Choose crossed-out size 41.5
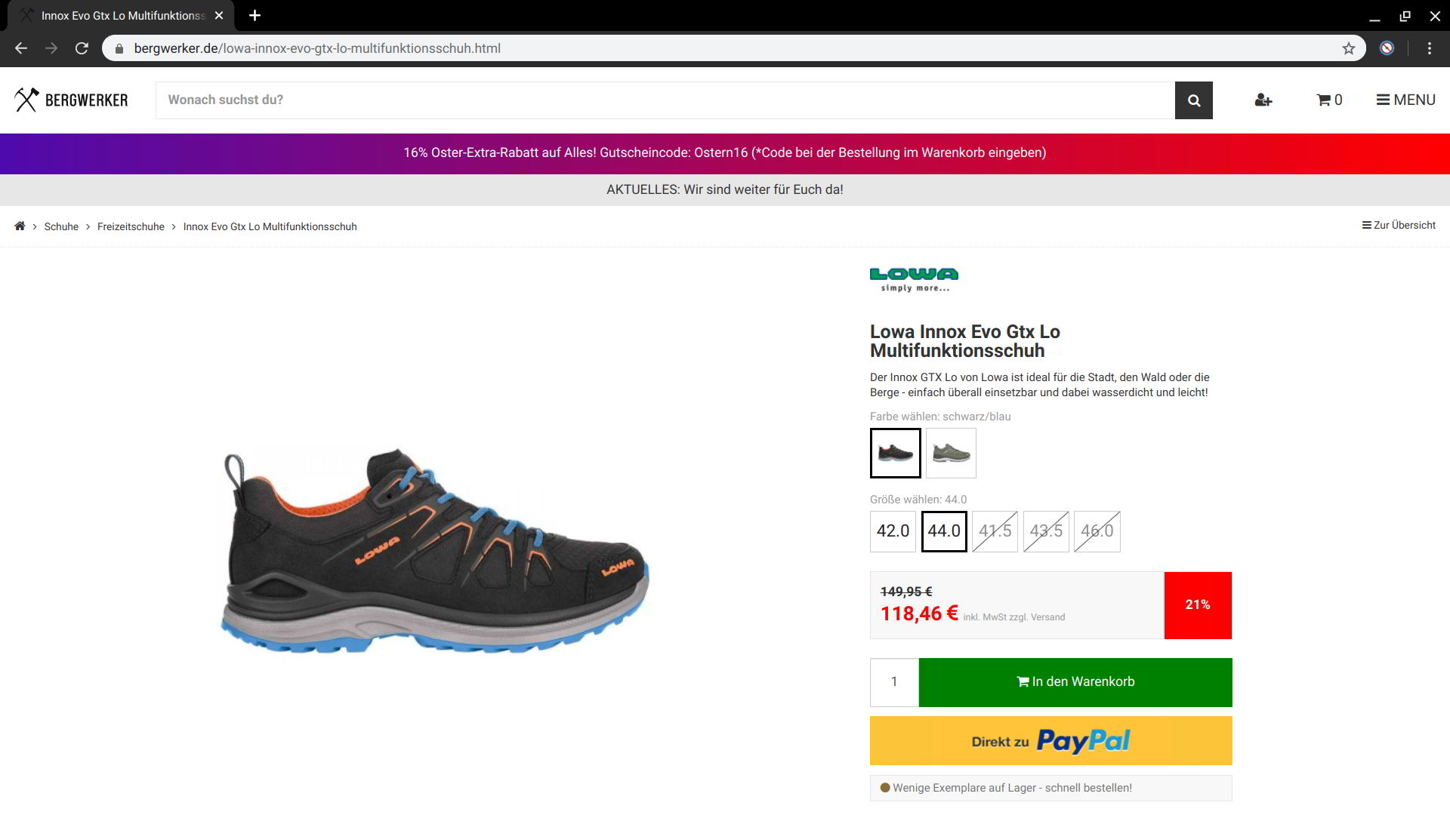Viewport: 1450px width, 815px height. pos(995,531)
